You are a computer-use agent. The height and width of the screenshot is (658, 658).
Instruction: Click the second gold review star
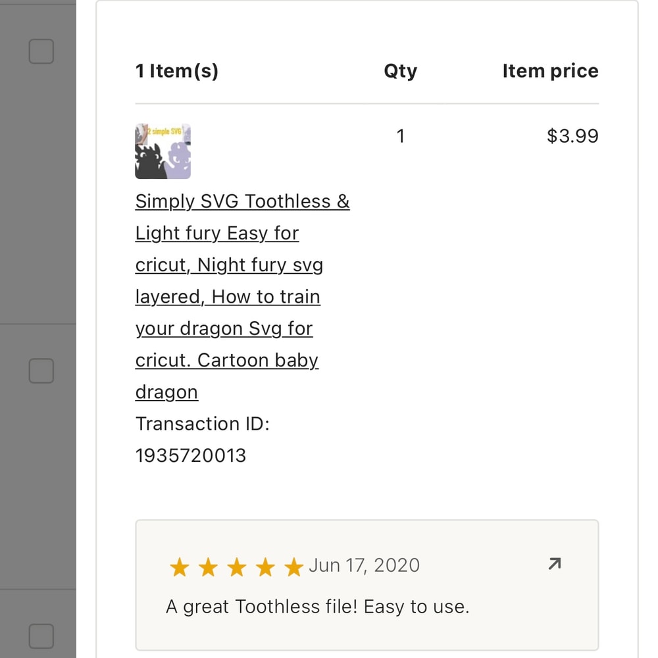point(208,567)
